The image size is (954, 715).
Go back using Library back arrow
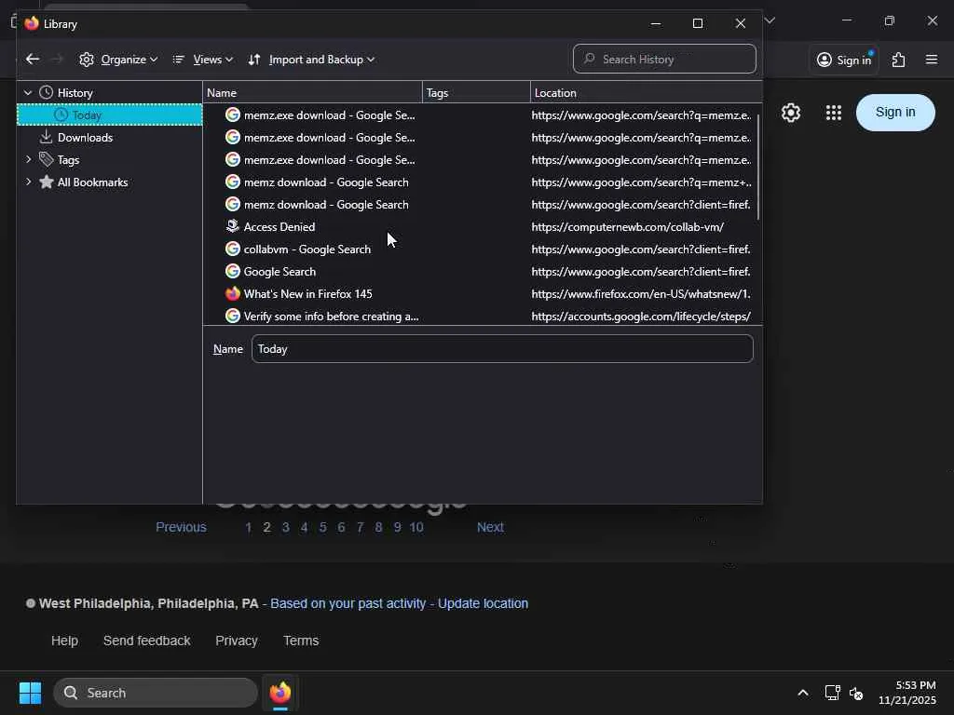[x=33, y=59]
